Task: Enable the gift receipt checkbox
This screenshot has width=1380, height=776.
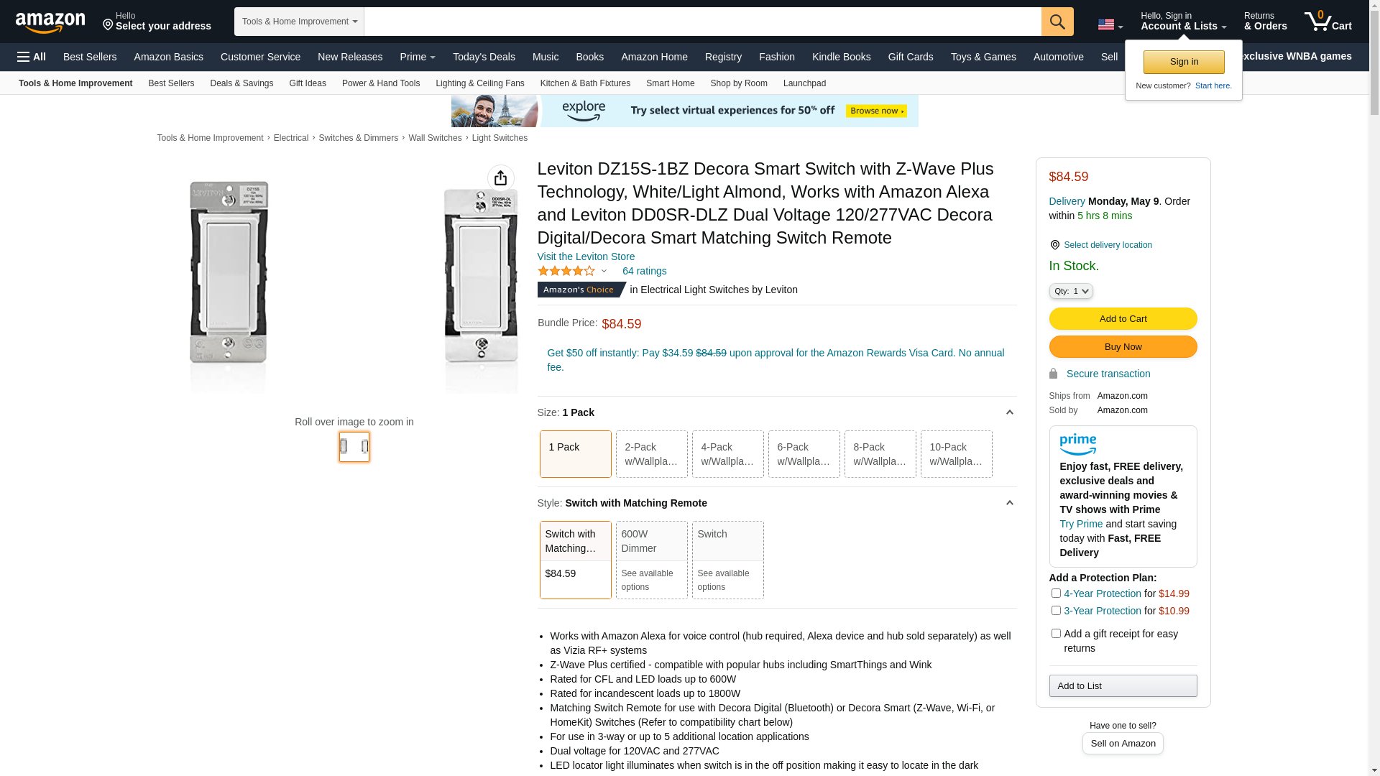Action: [1056, 634]
